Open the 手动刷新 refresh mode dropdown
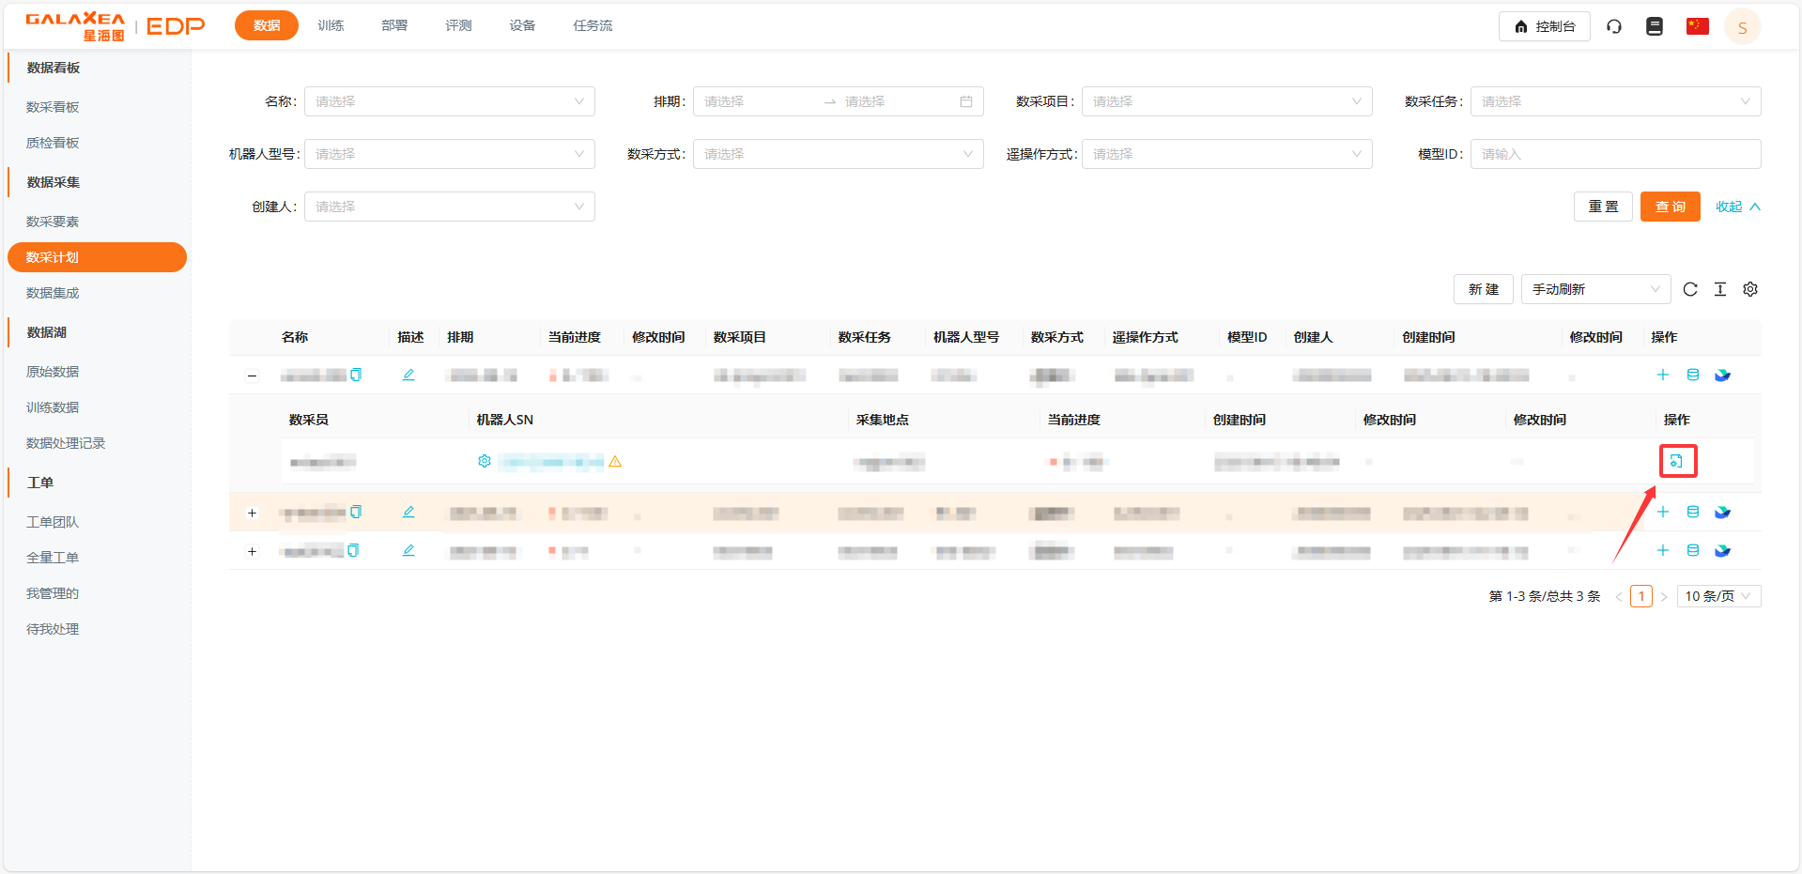Viewport: 1802px width, 874px height. tap(1595, 289)
